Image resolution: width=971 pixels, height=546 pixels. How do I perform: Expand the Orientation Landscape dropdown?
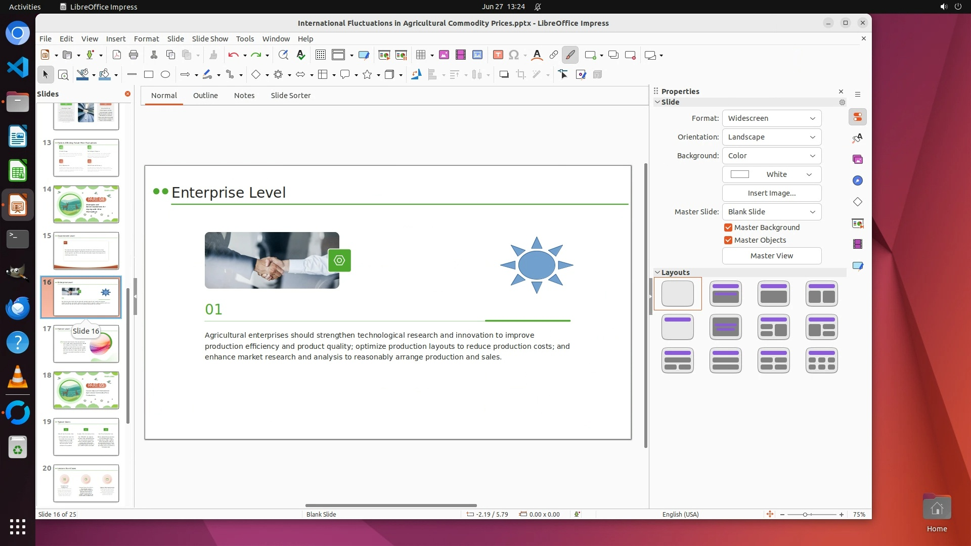(x=771, y=137)
